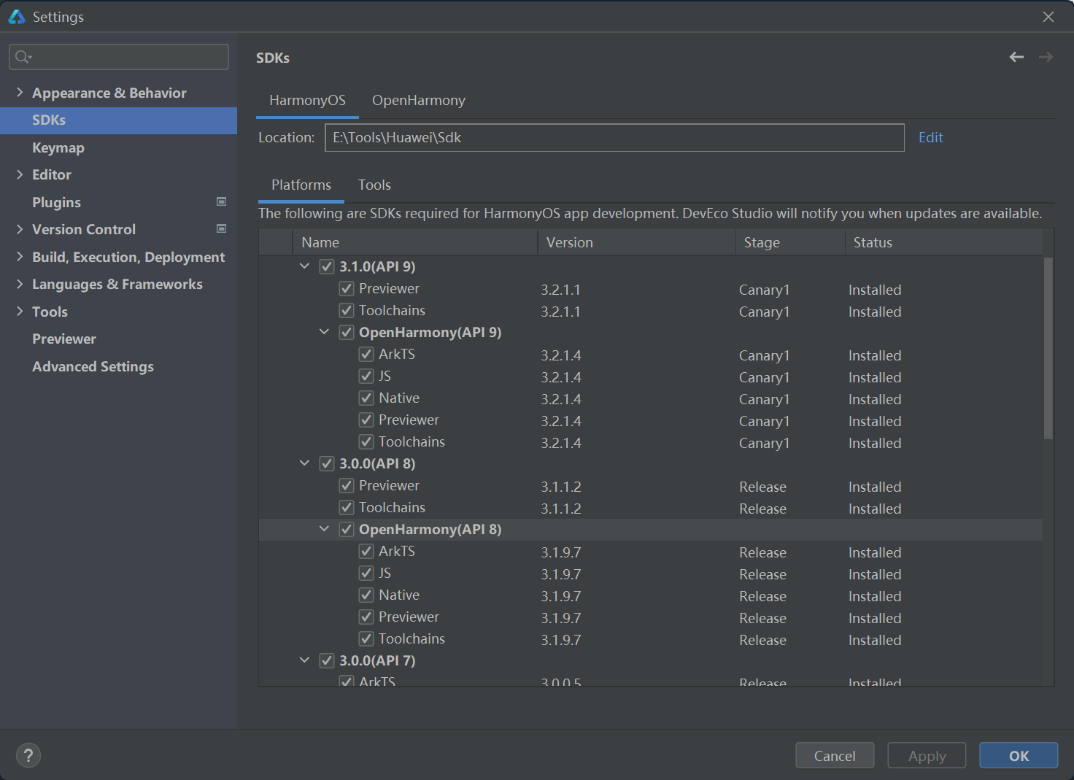Uncheck Native 3.1.9.7 checkbox
Viewport: 1074px width, 780px height.
pos(366,595)
